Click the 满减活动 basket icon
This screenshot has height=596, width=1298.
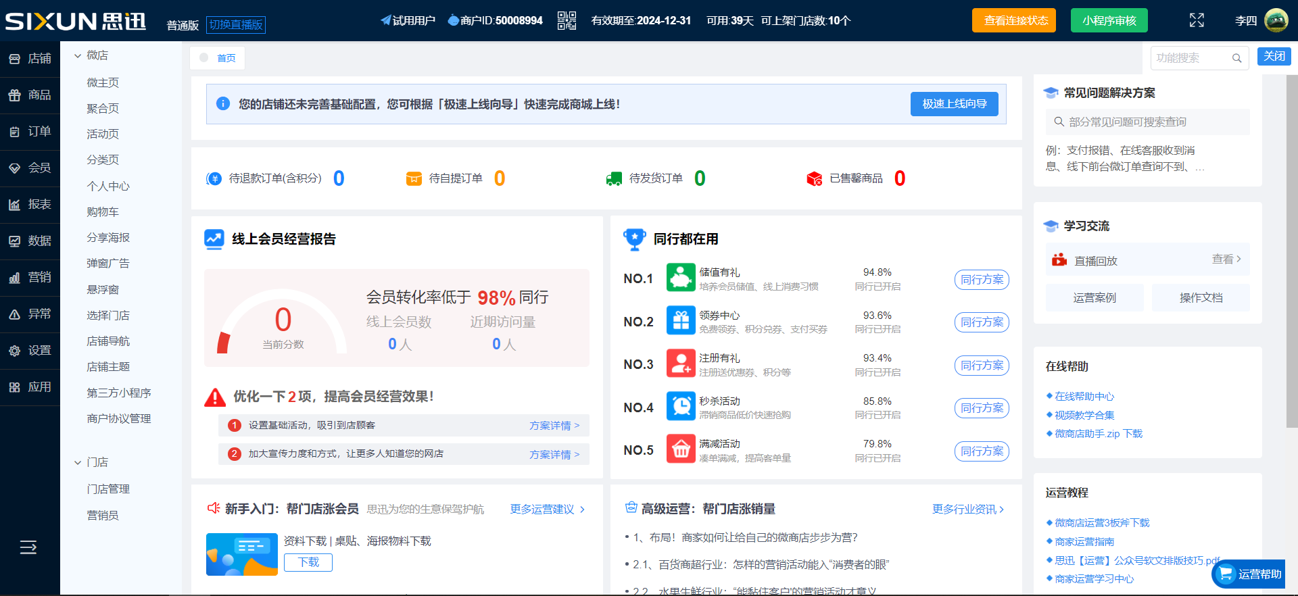click(681, 449)
